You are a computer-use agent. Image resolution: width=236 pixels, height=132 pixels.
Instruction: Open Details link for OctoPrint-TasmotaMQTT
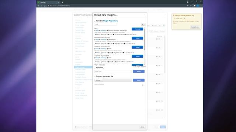tap(97, 49)
